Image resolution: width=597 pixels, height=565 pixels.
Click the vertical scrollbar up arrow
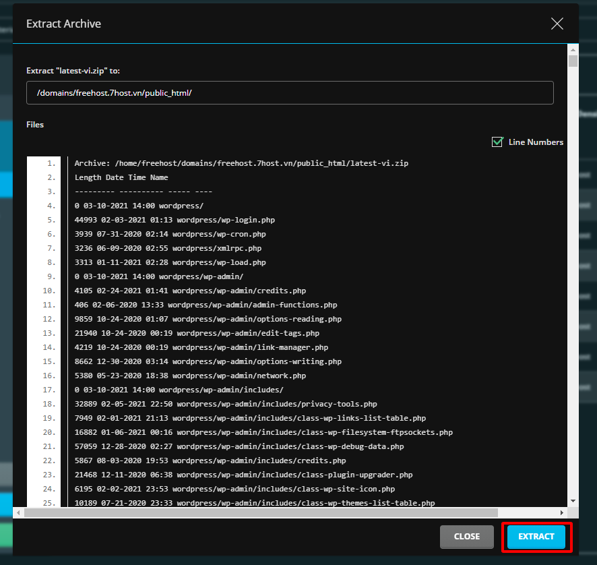pyautogui.click(x=573, y=49)
